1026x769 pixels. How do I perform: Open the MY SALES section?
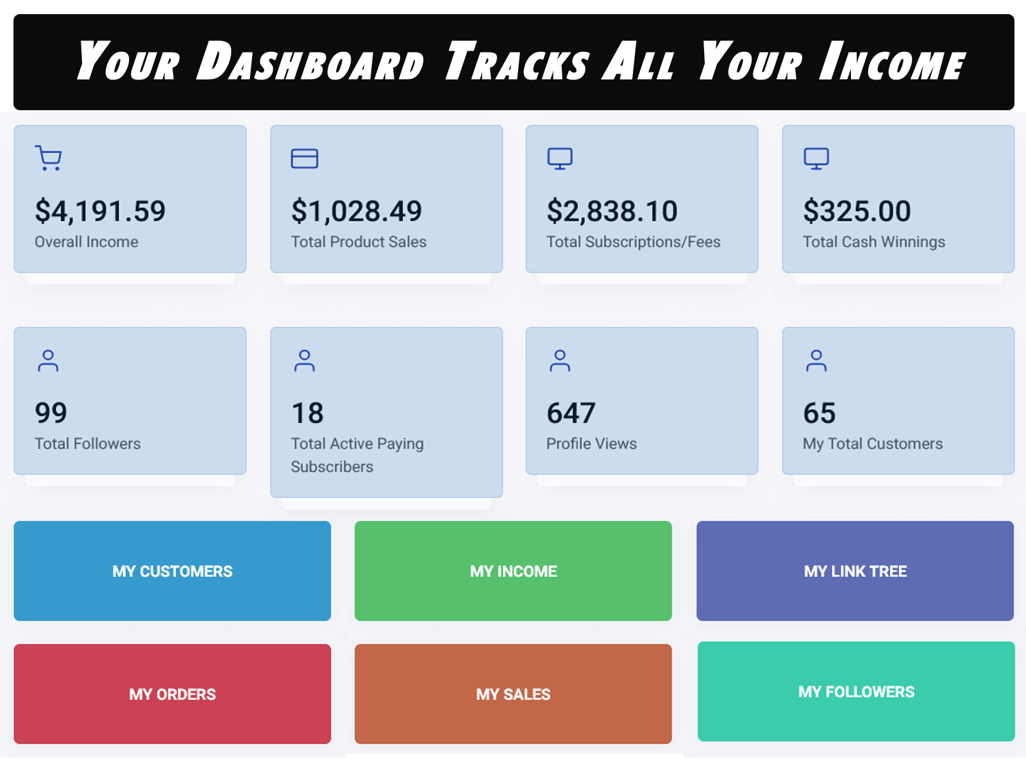(512, 693)
